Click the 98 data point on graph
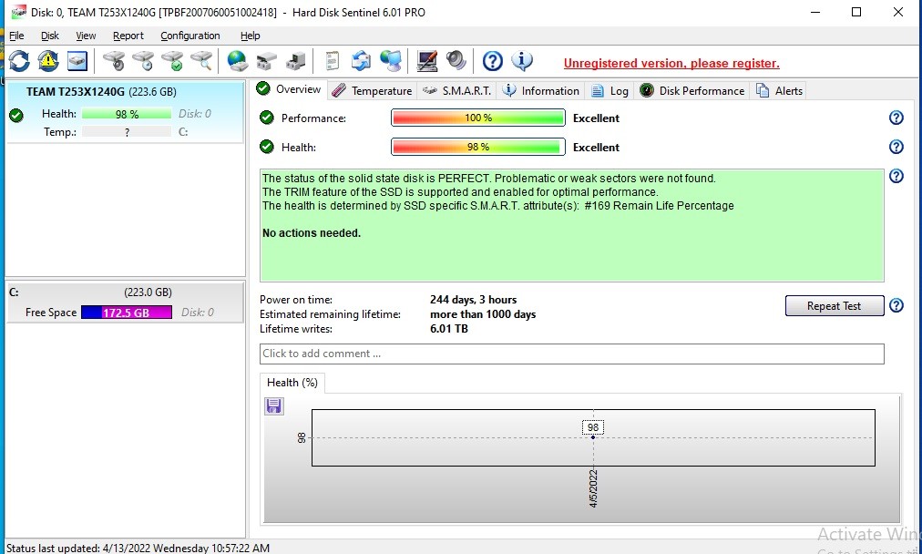 click(x=593, y=437)
